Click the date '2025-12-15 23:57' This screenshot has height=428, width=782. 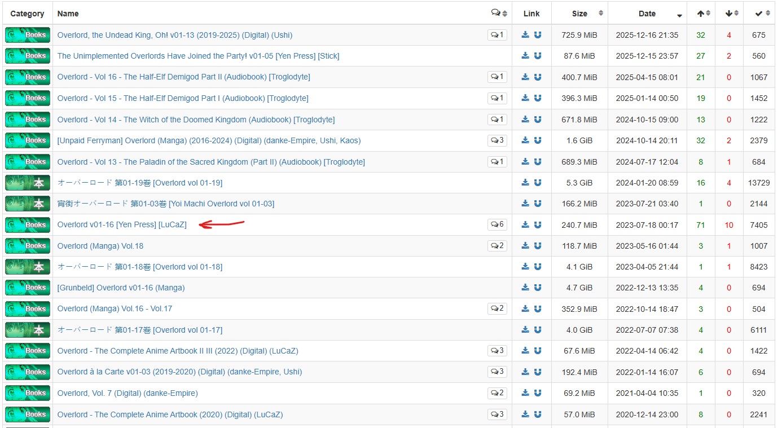tap(647, 56)
